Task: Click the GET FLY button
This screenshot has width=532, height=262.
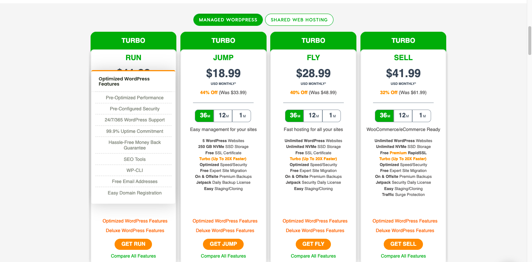Action: [313, 244]
